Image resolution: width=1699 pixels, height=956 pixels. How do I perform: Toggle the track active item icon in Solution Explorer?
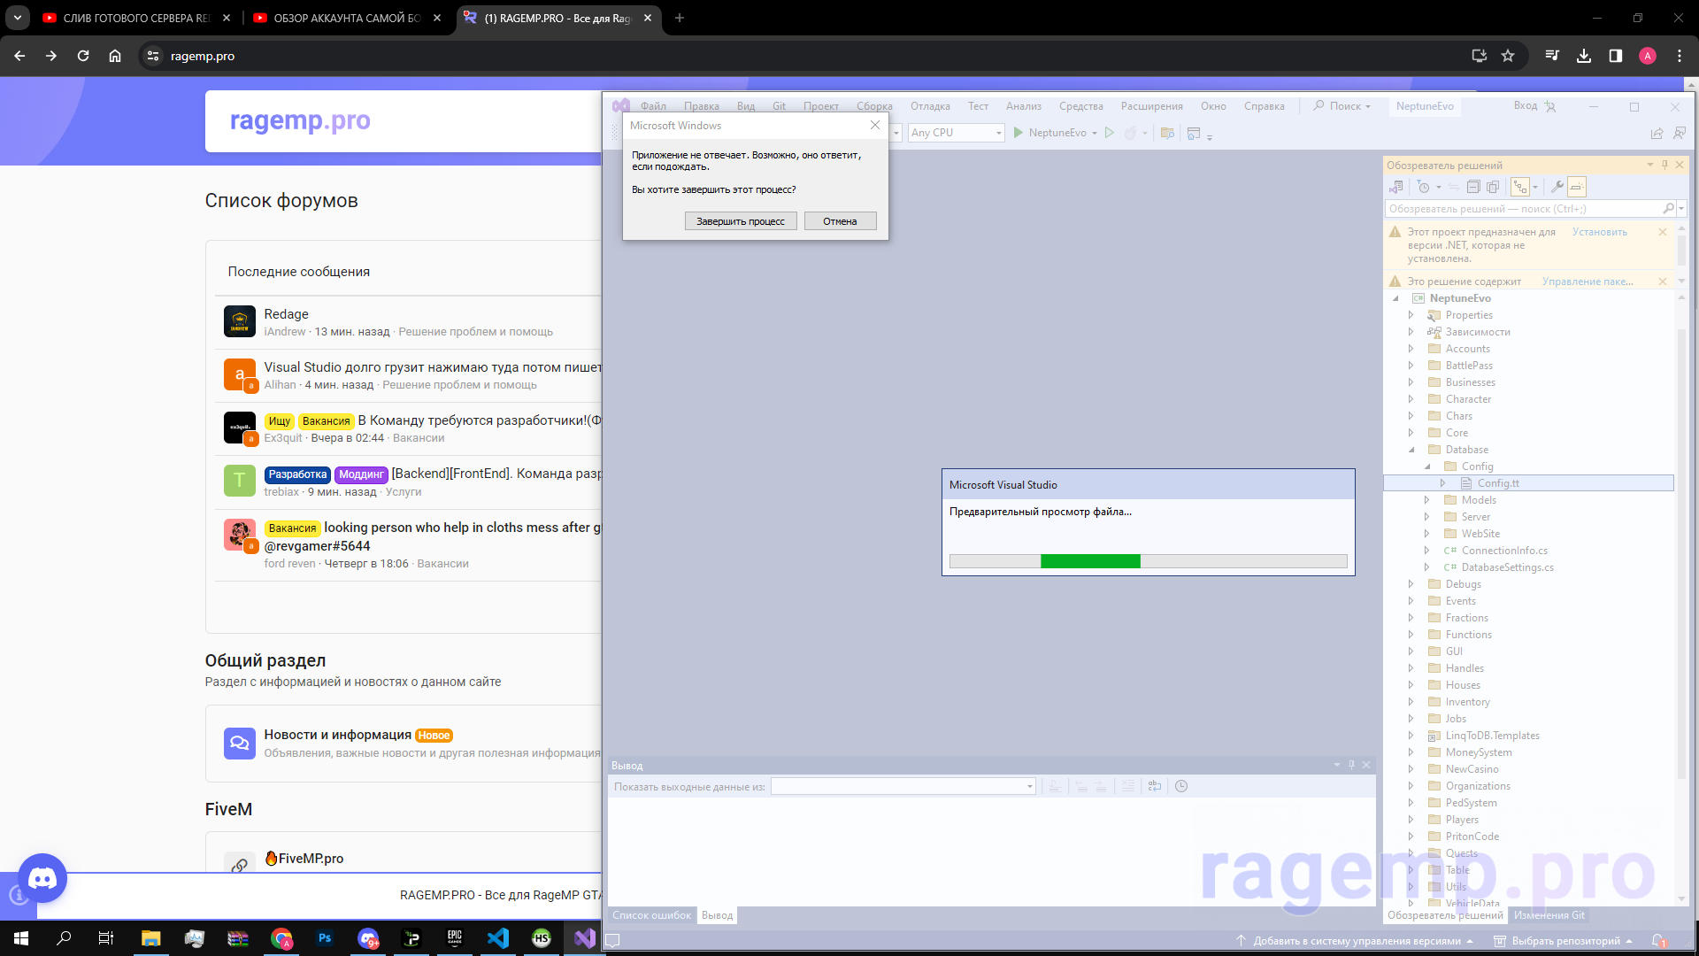point(1520,187)
